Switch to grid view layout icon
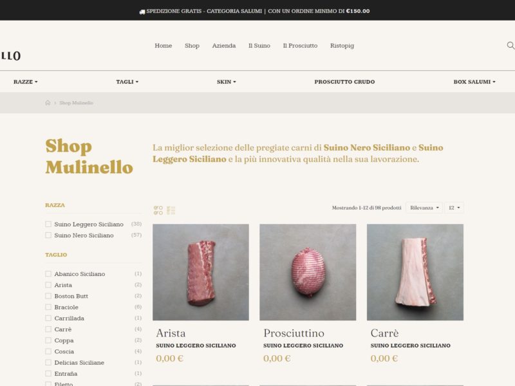 point(158,210)
